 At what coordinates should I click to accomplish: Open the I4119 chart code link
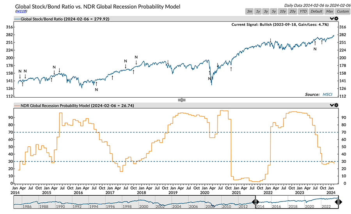pos(20,12)
